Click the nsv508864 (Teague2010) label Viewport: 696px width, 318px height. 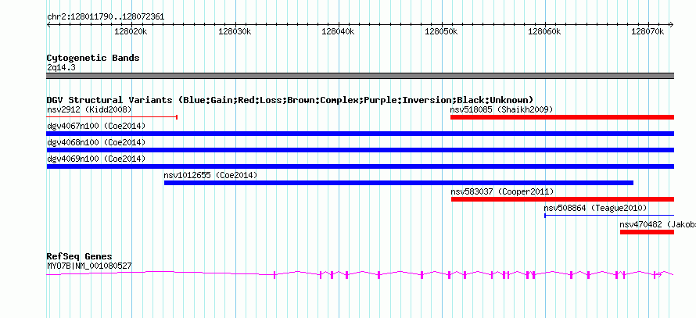595,208
